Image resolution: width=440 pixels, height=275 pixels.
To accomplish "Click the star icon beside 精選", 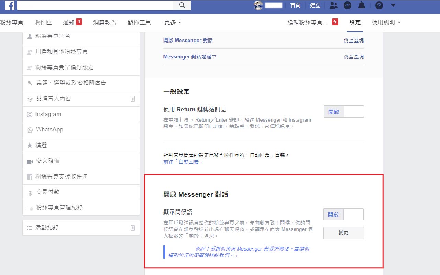I will (x=30, y=146).
